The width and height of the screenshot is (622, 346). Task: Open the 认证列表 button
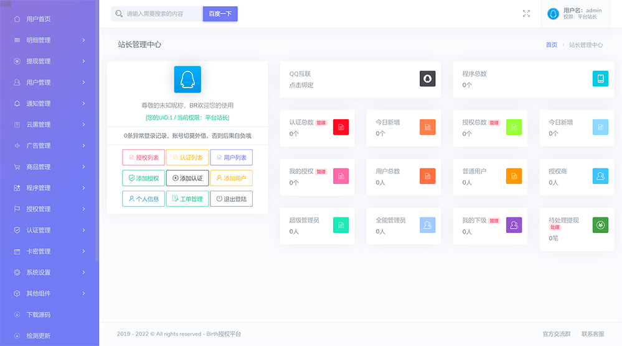coord(187,158)
